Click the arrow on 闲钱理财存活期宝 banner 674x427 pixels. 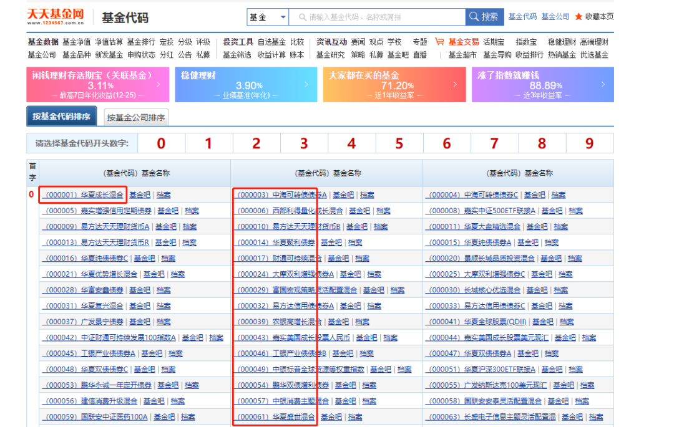pos(158,85)
